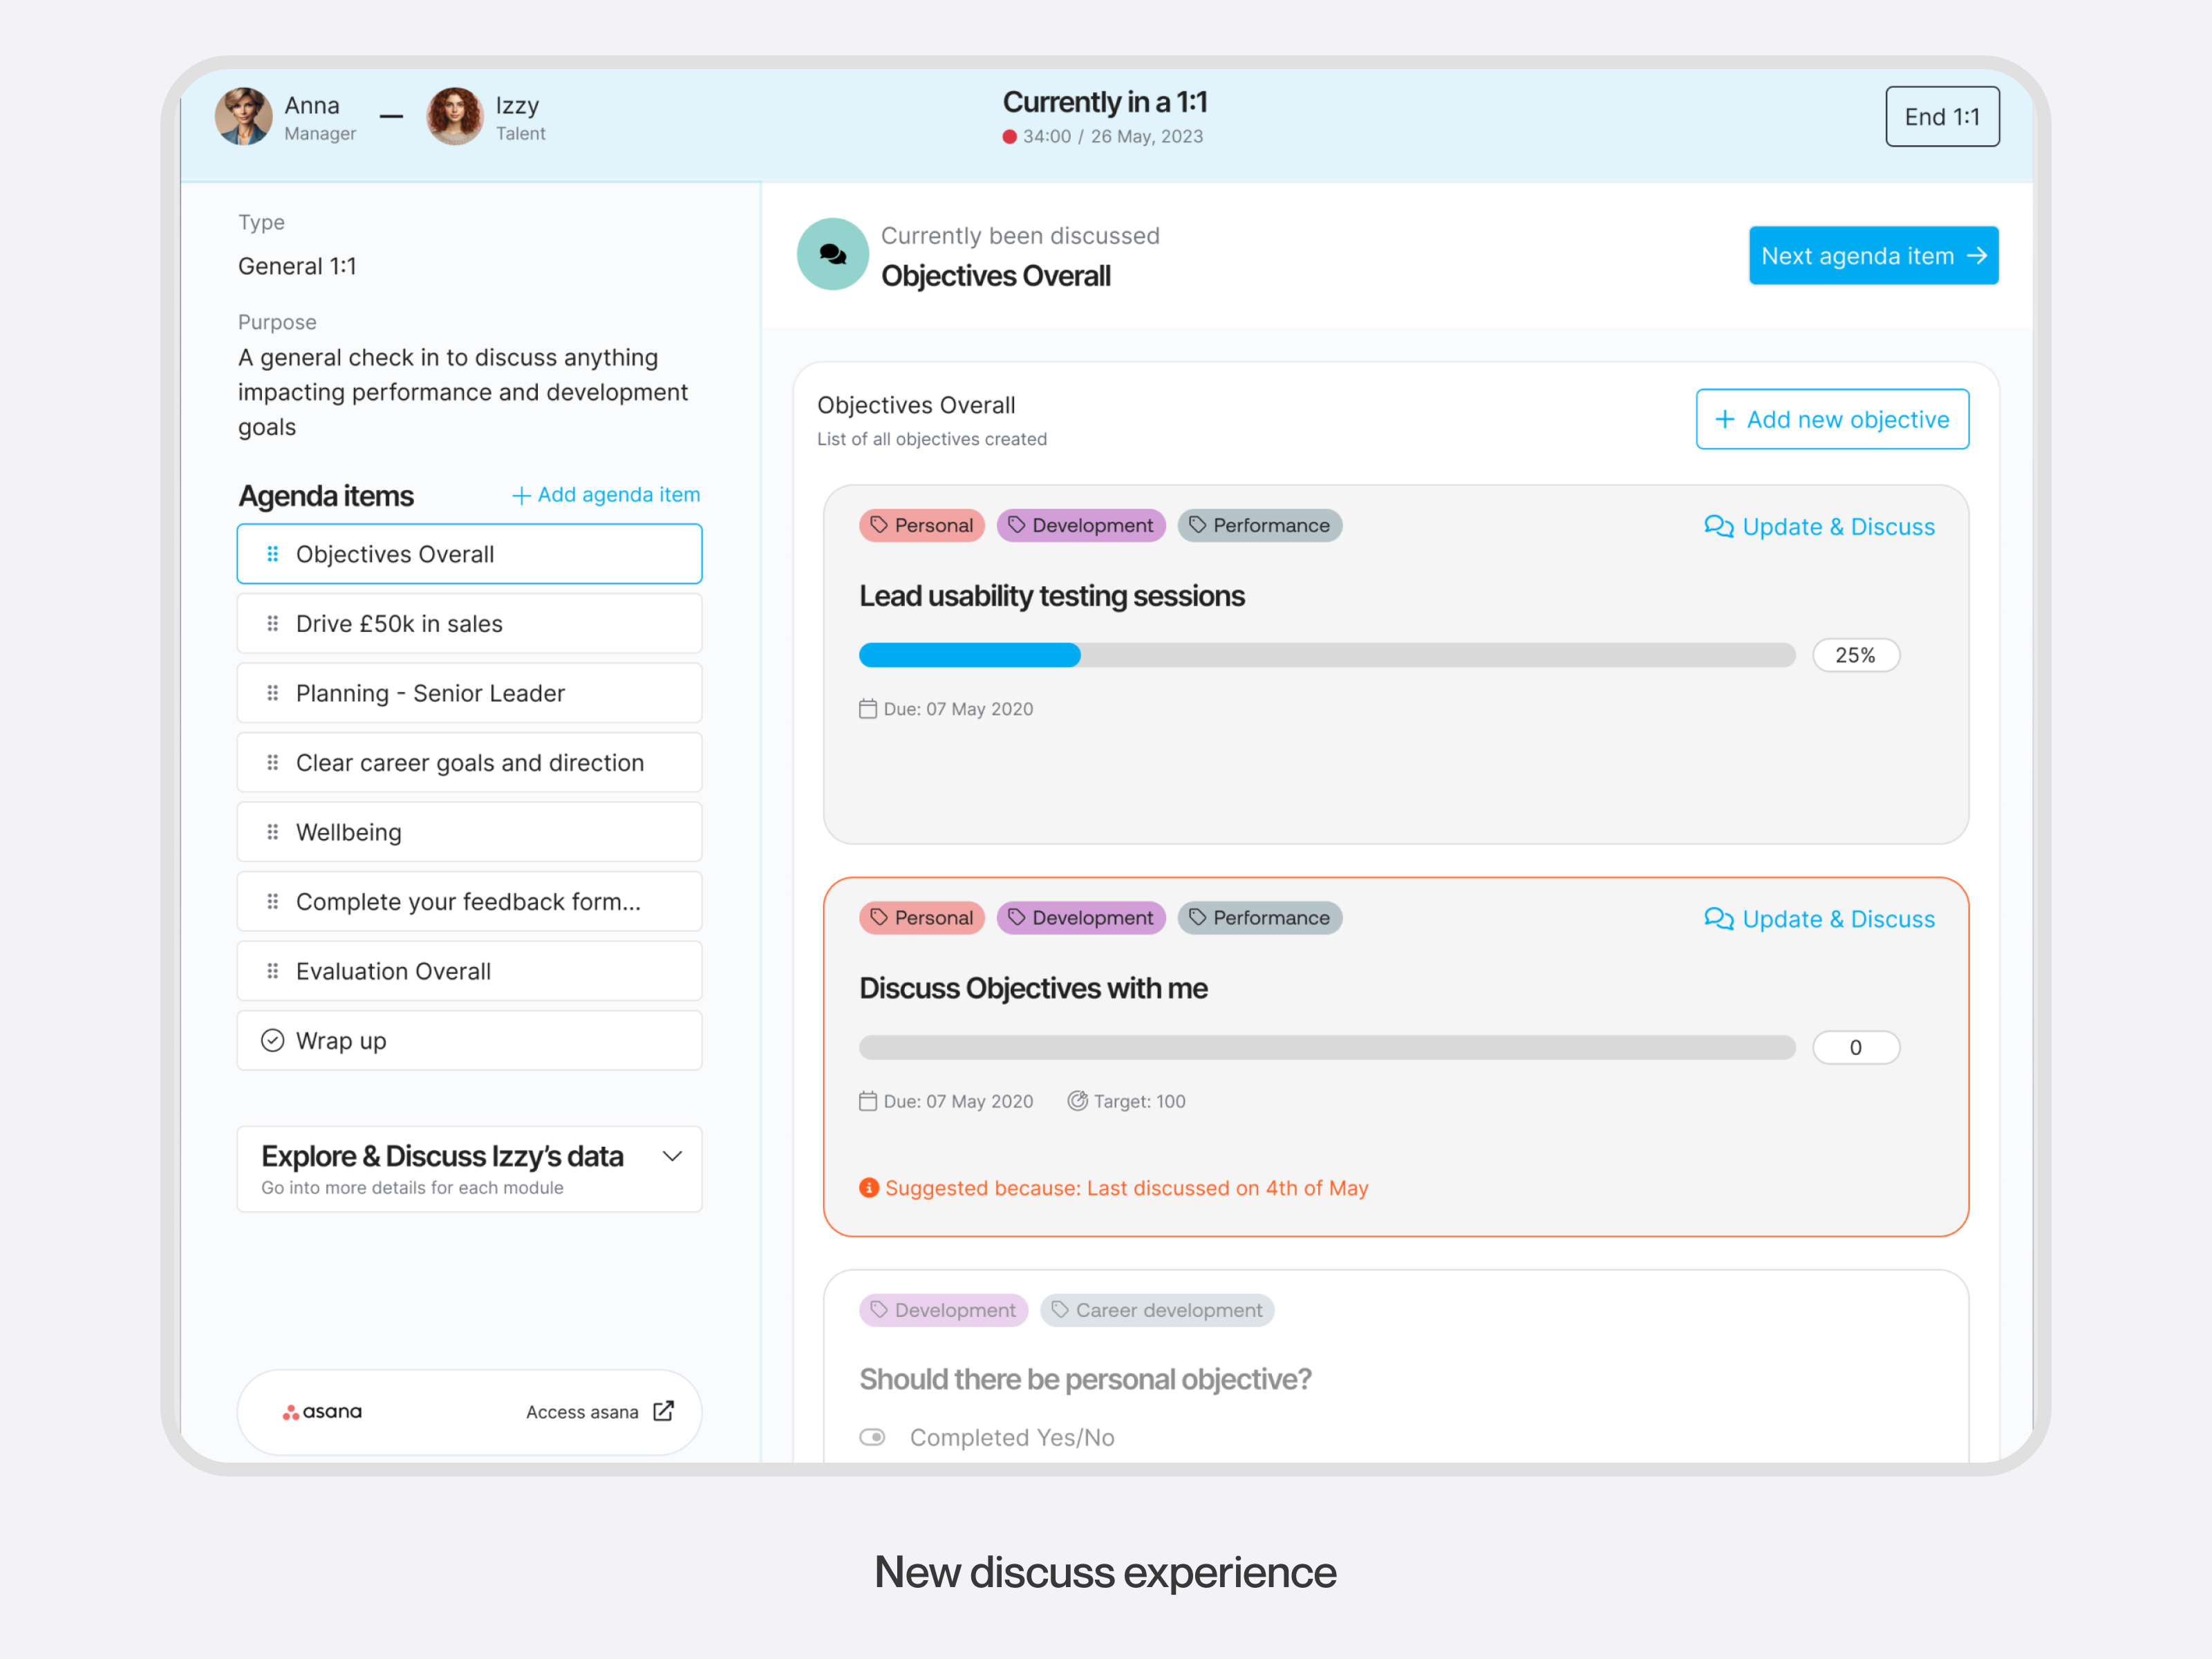
Task: Open Planning - Senior Leader agenda item
Action: point(469,692)
